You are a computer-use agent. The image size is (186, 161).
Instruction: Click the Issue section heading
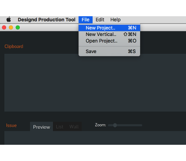[11, 125]
